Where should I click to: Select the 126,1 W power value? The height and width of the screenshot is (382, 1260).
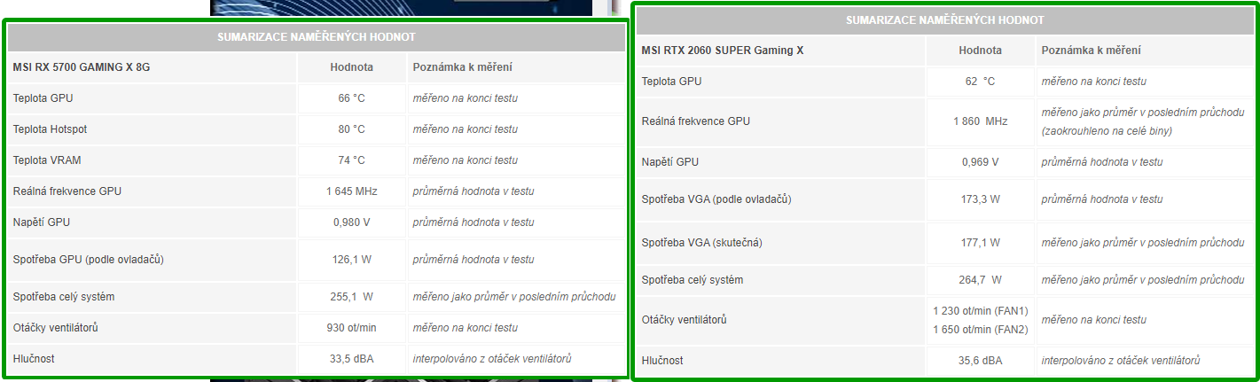pyautogui.click(x=351, y=260)
